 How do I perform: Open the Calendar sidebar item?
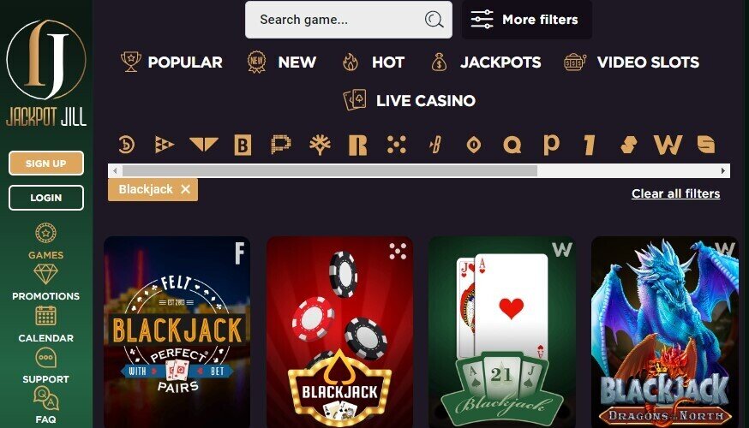click(x=46, y=324)
